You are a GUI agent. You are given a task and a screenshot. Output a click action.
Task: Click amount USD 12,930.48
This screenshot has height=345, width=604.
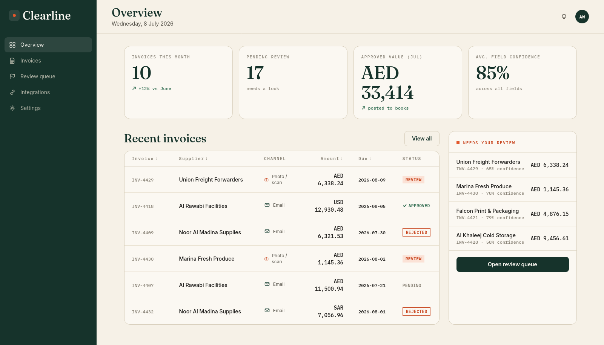(x=329, y=206)
